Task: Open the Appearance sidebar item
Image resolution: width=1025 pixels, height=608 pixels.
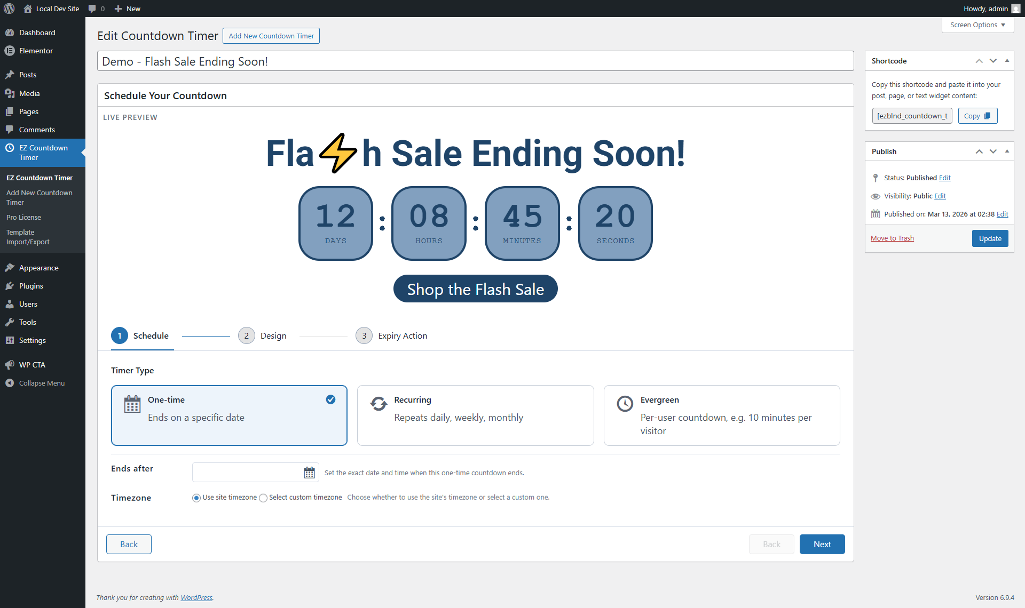Action: tap(38, 268)
